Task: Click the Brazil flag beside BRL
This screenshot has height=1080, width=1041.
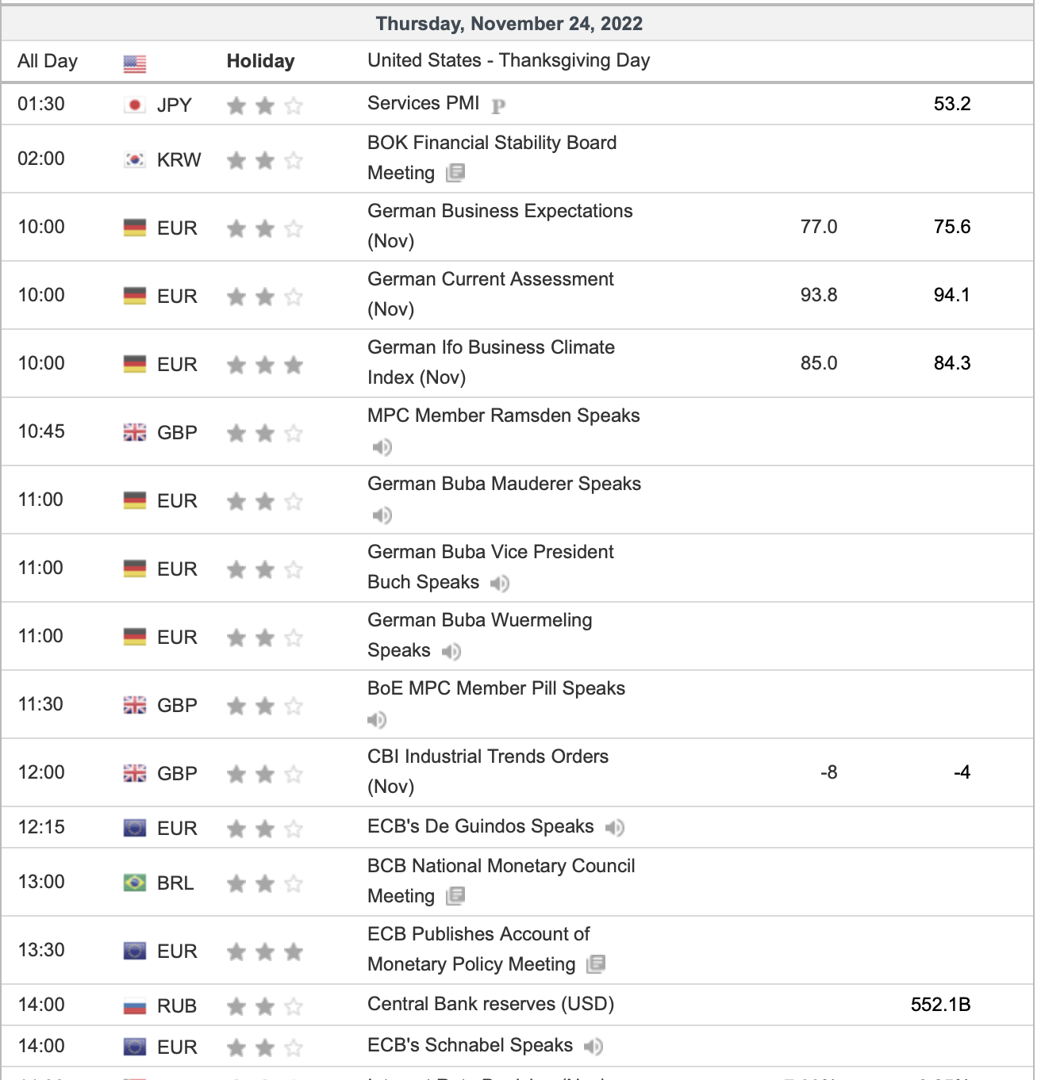Action: (135, 883)
